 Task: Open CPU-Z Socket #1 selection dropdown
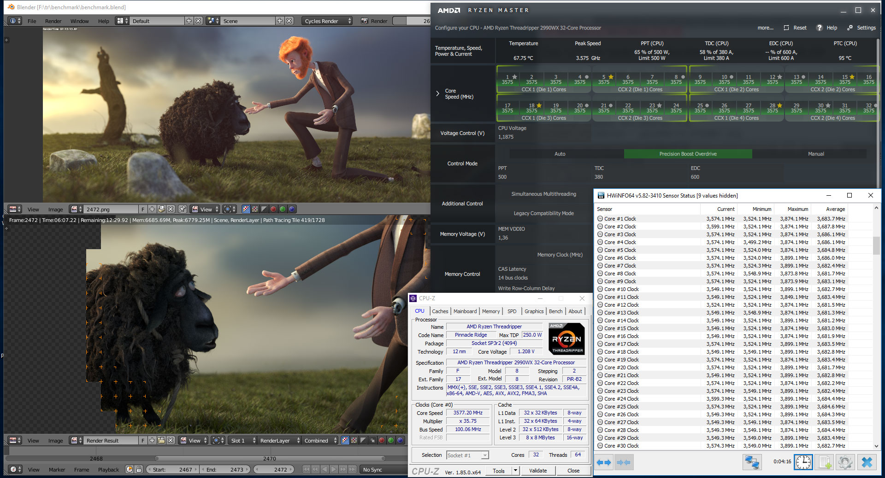(x=467, y=455)
